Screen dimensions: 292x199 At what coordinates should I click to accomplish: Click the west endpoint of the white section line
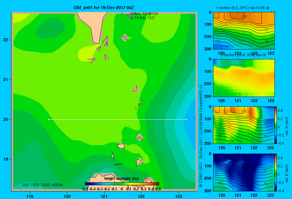(x=48, y=119)
